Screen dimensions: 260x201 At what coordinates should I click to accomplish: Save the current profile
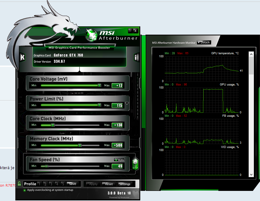click(73, 184)
